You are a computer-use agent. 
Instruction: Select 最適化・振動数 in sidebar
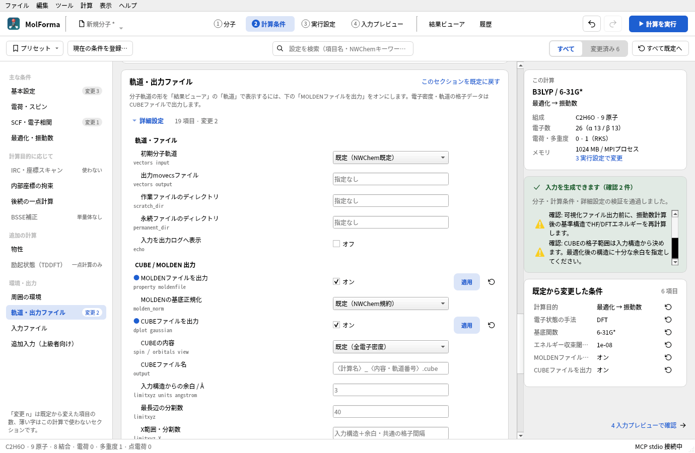(56, 138)
